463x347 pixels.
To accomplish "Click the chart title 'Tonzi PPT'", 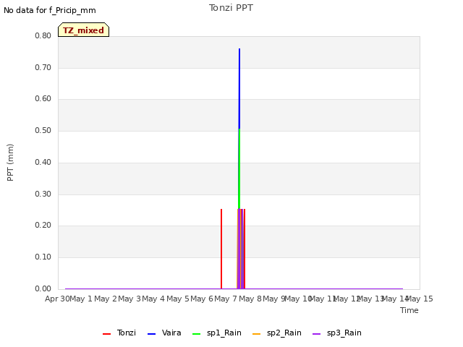I will click(231, 8).
